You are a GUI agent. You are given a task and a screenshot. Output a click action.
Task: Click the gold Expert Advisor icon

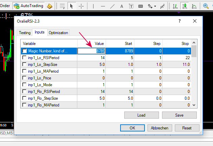point(49,6)
